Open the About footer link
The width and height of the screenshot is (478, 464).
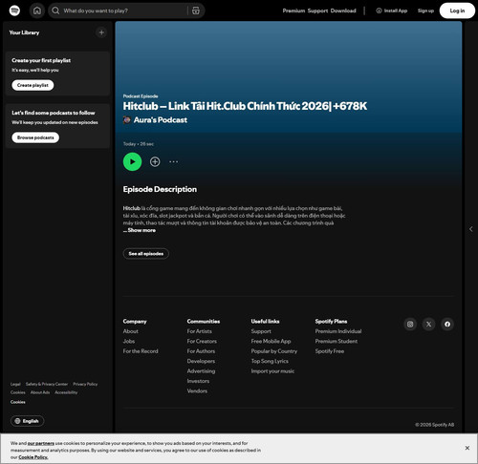pos(130,331)
